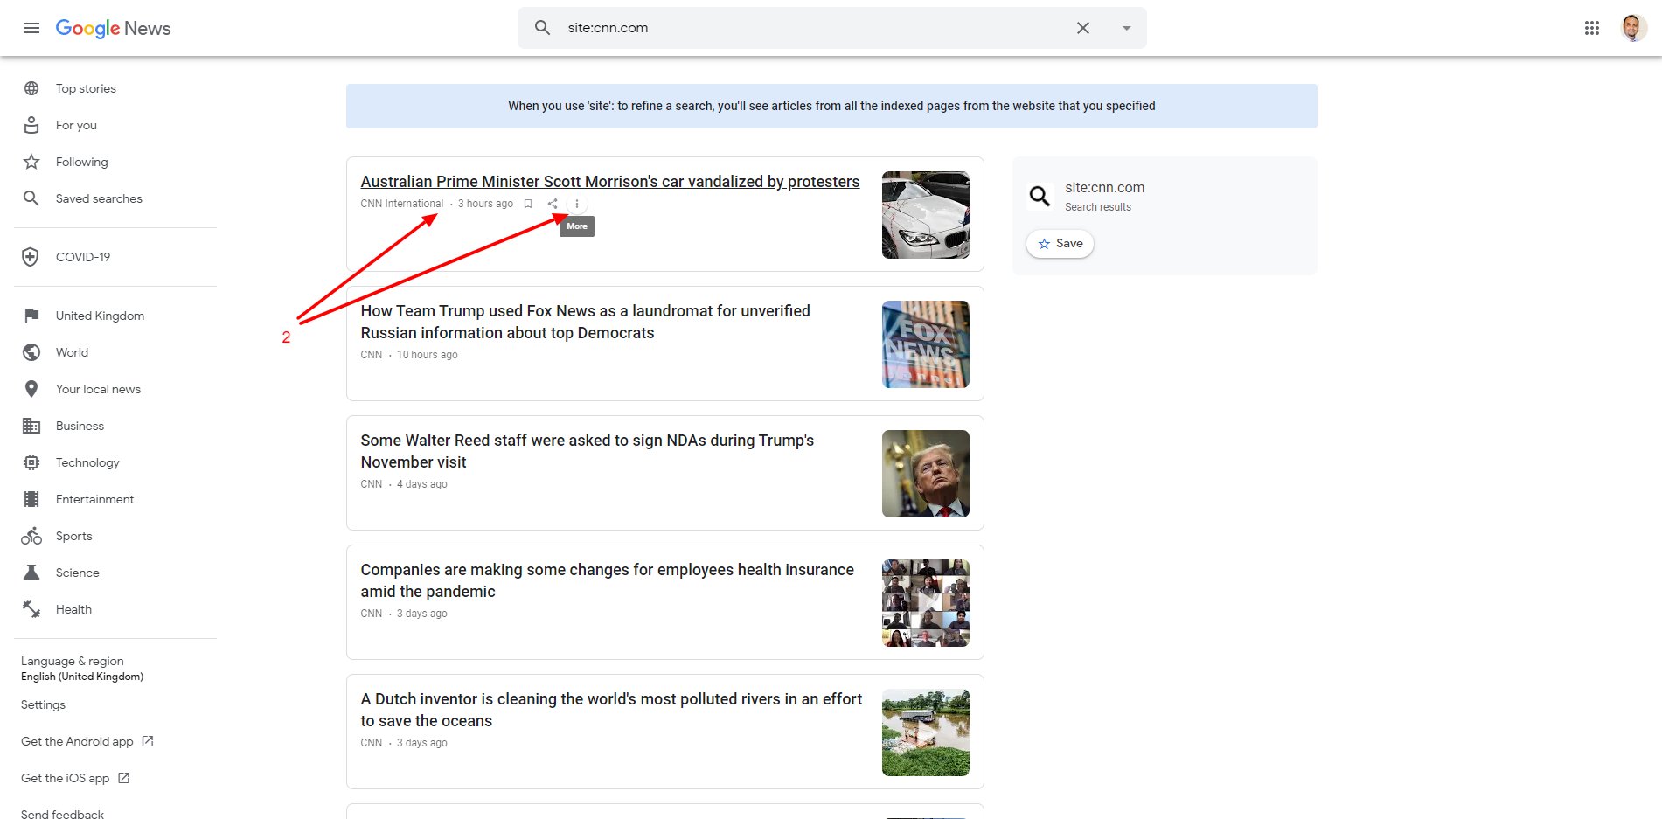Save the Scott Morrison article for later
Screen dimensions: 1662x819
tap(528, 204)
